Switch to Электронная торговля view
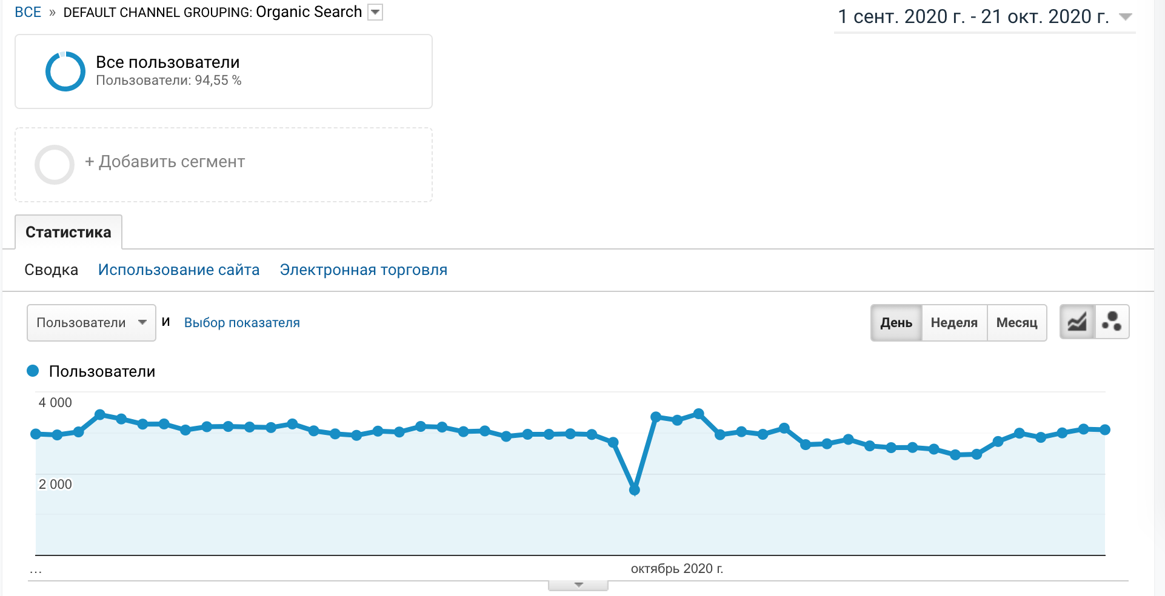The width and height of the screenshot is (1165, 596). [x=364, y=270]
